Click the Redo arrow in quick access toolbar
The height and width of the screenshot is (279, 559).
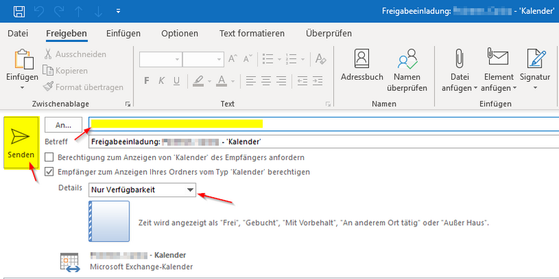click(x=59, y=11)
